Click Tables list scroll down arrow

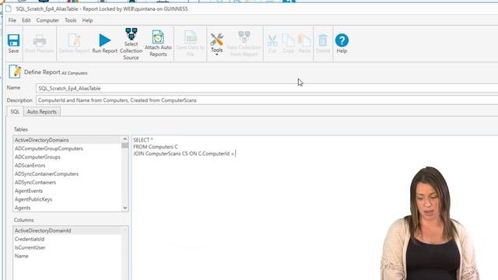click(124, 208)
